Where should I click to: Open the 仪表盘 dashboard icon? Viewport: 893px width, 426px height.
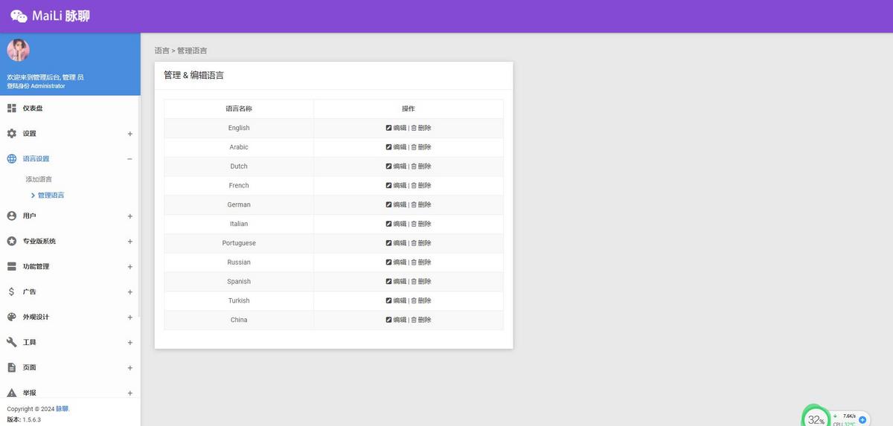(11, 109)
